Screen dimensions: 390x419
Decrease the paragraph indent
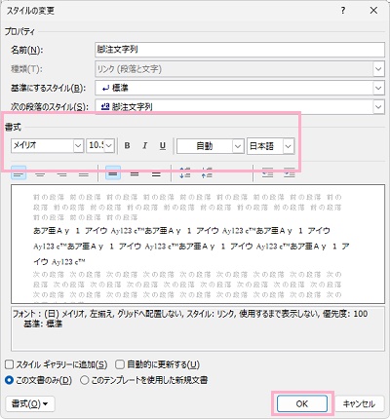pos(267,173)
